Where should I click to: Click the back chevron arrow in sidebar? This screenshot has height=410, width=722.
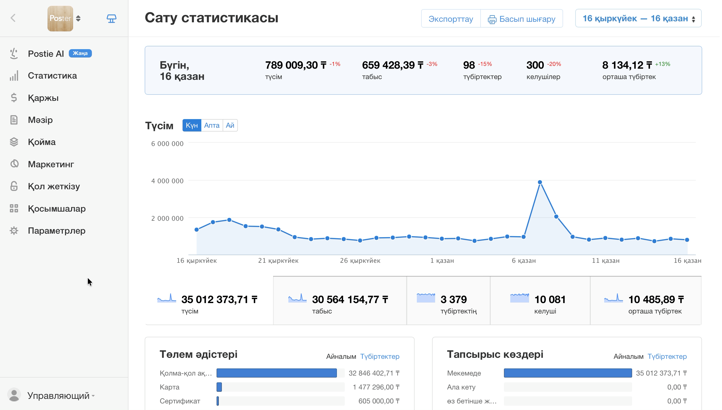tap(13, 18)
